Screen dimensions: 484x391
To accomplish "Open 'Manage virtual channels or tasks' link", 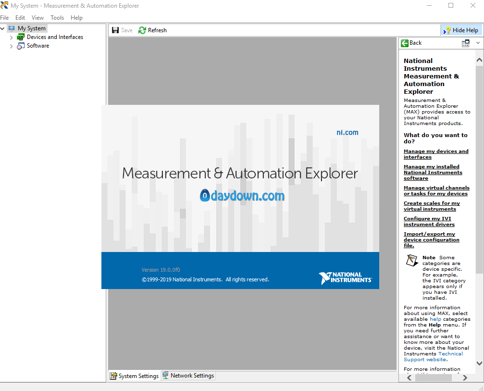I will [x=436, y=190].
